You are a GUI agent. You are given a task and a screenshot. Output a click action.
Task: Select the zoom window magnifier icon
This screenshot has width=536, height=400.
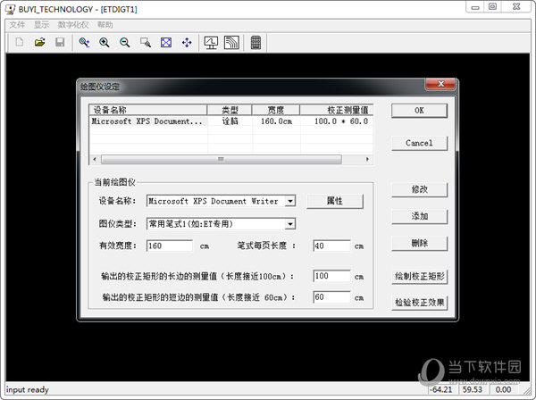click(84, 42)
